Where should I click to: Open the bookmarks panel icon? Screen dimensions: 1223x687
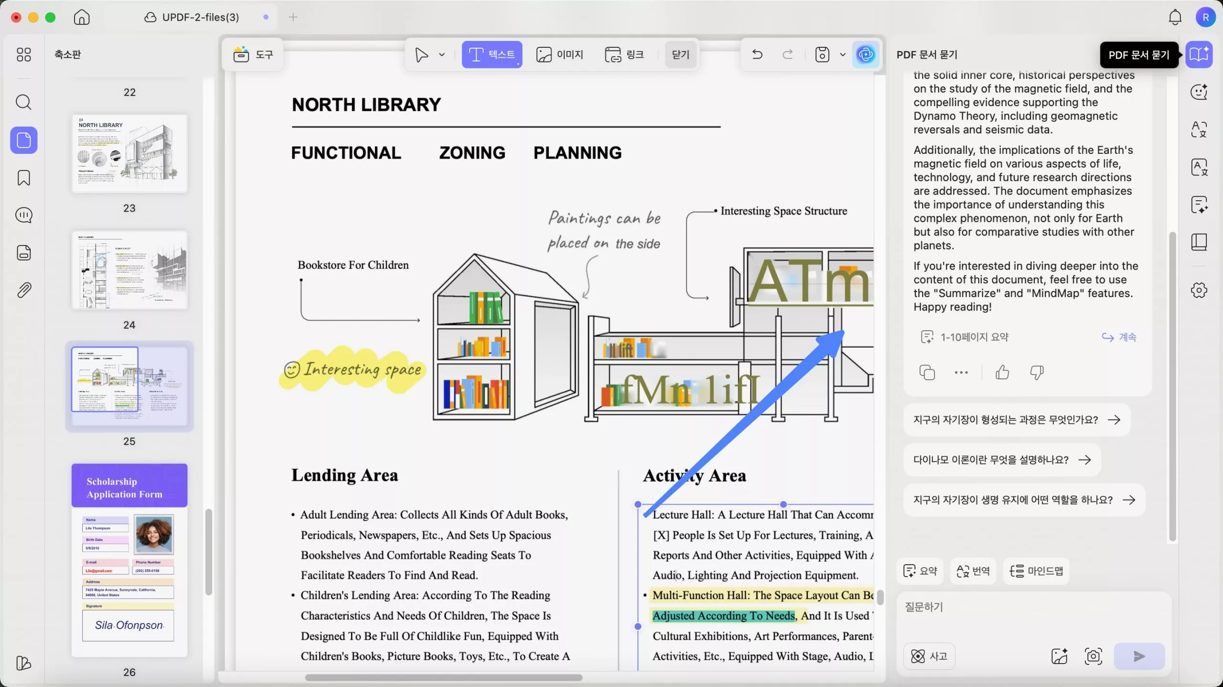point(23,178)
